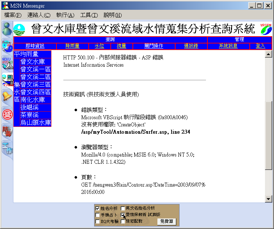
Task: Tick the 英文名姓名分析 checkbox
Action: coord(123,208)
